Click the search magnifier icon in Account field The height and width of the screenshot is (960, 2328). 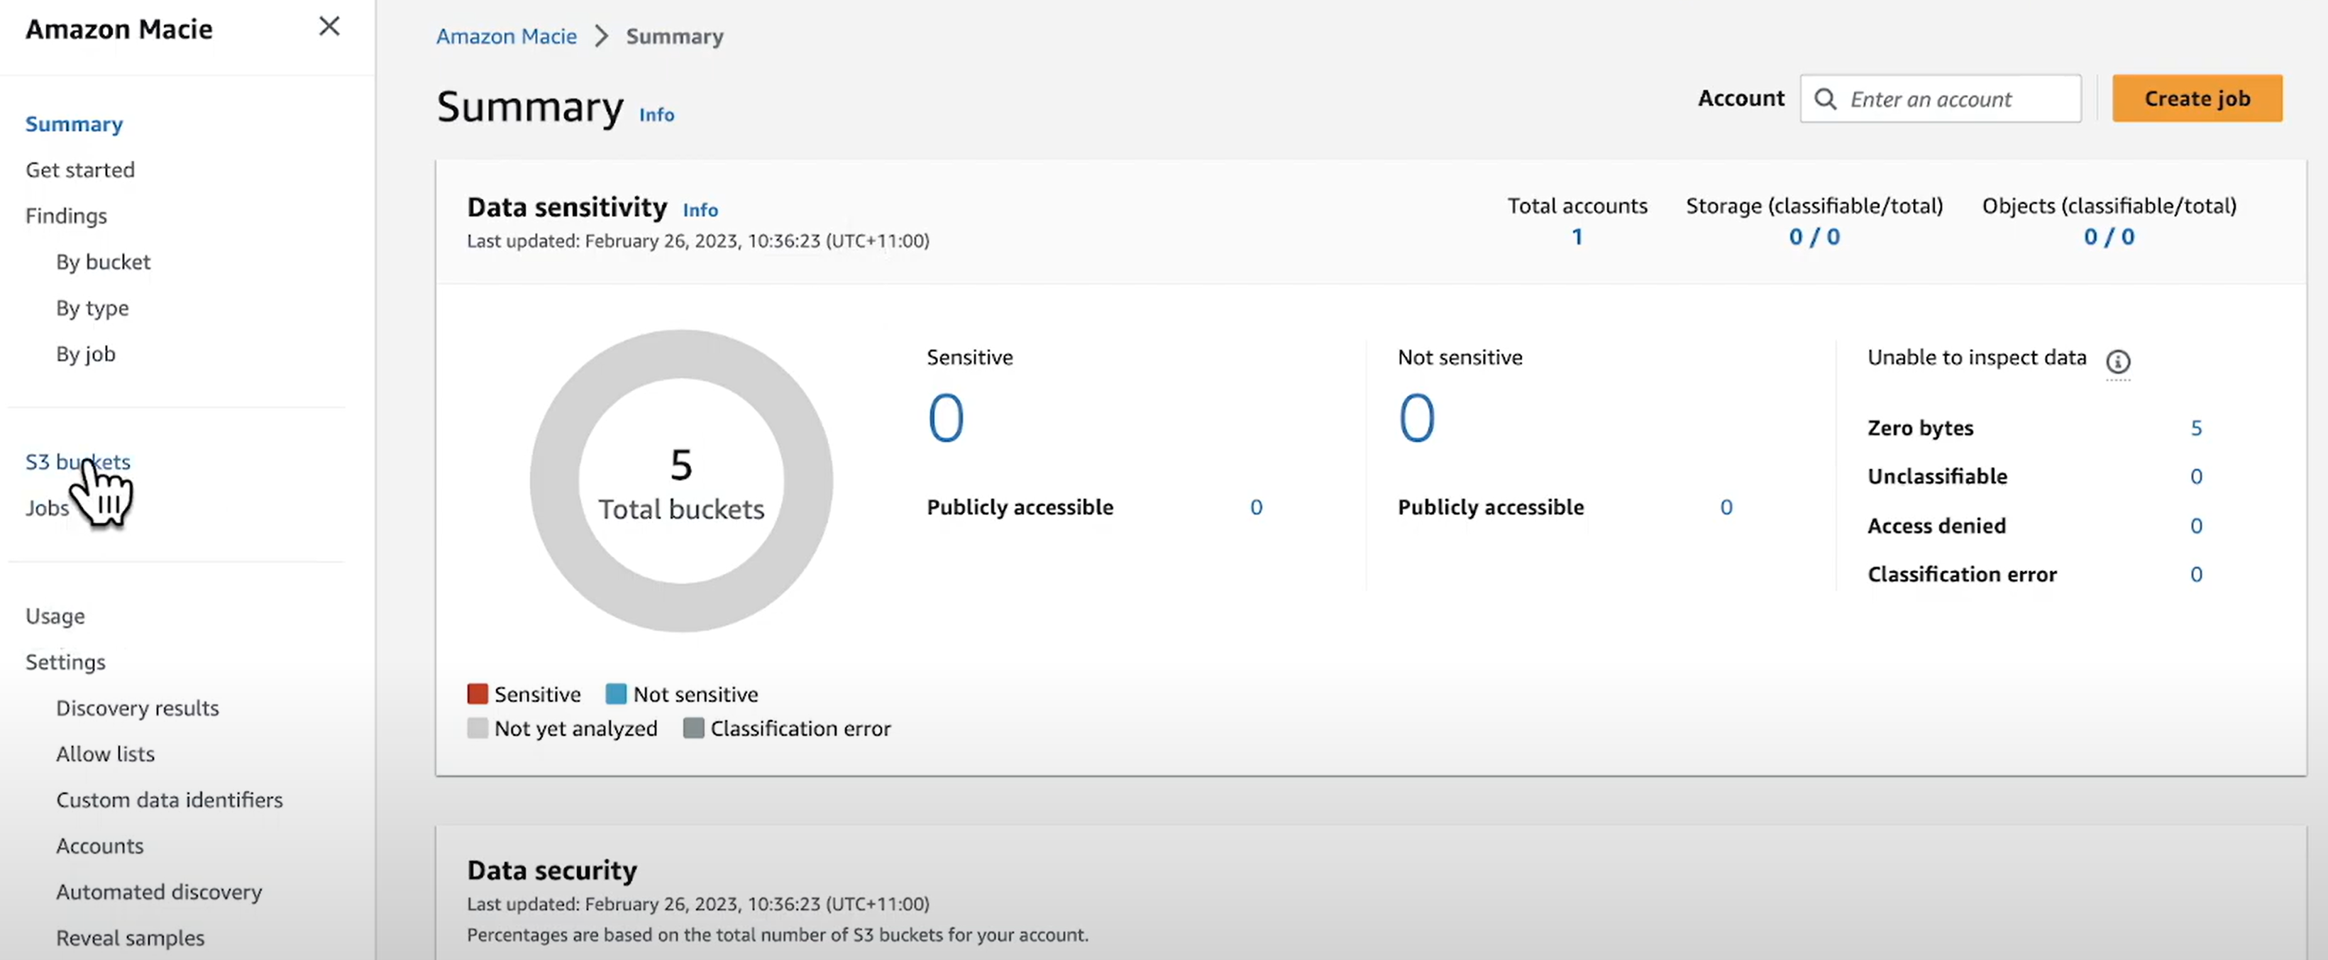point(1825,99)
